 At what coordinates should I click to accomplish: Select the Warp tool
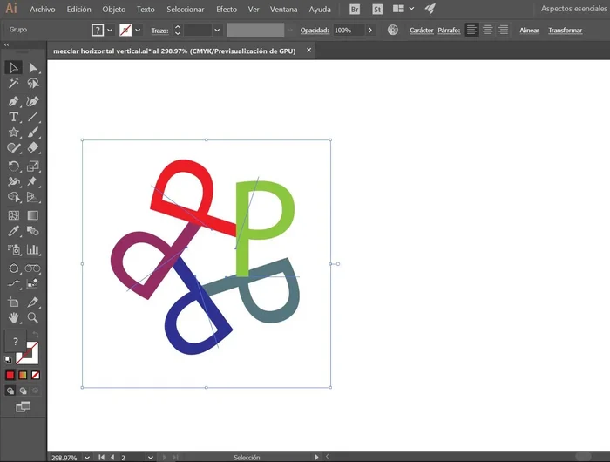(14, 182)
